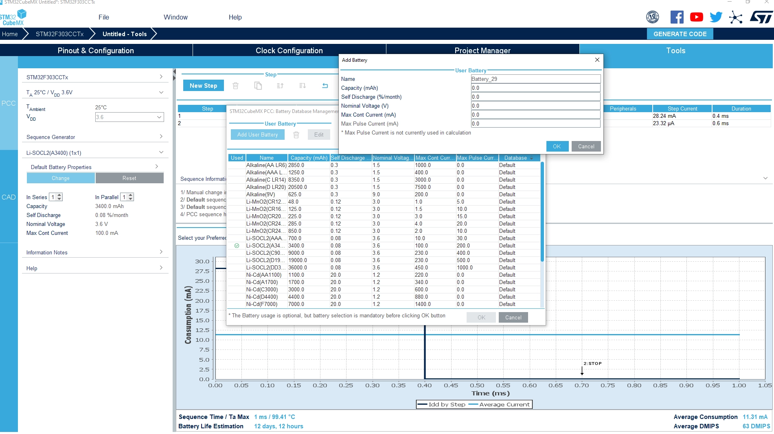Increase the In Series stepper value

pos(59,195)
